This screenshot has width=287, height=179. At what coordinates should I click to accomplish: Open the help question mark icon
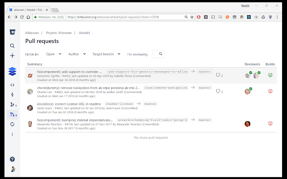pyautogui.click(x=12, y=159)
